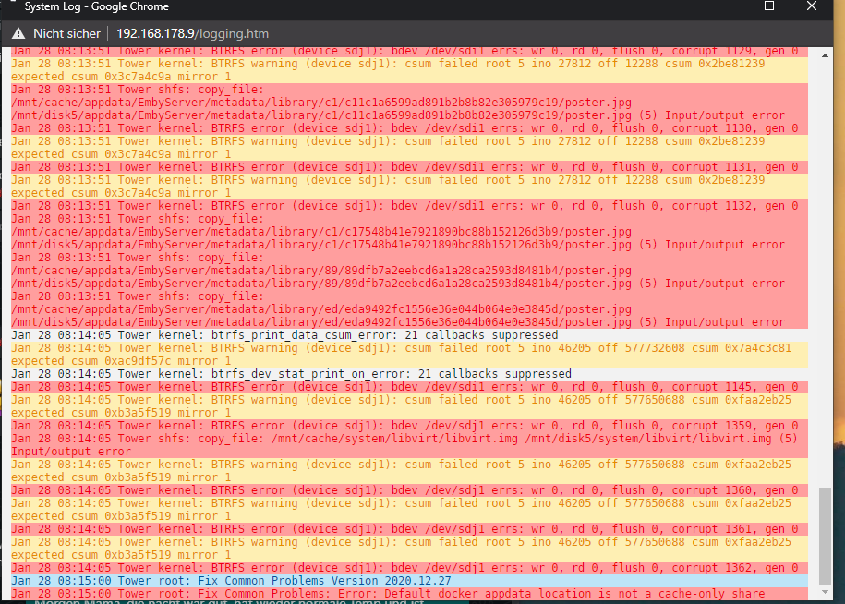This screenshot has width=845, height=604.
Task: Click the 'Nicht sicher' warning triangle icon
Action: (x=18, y=33)
